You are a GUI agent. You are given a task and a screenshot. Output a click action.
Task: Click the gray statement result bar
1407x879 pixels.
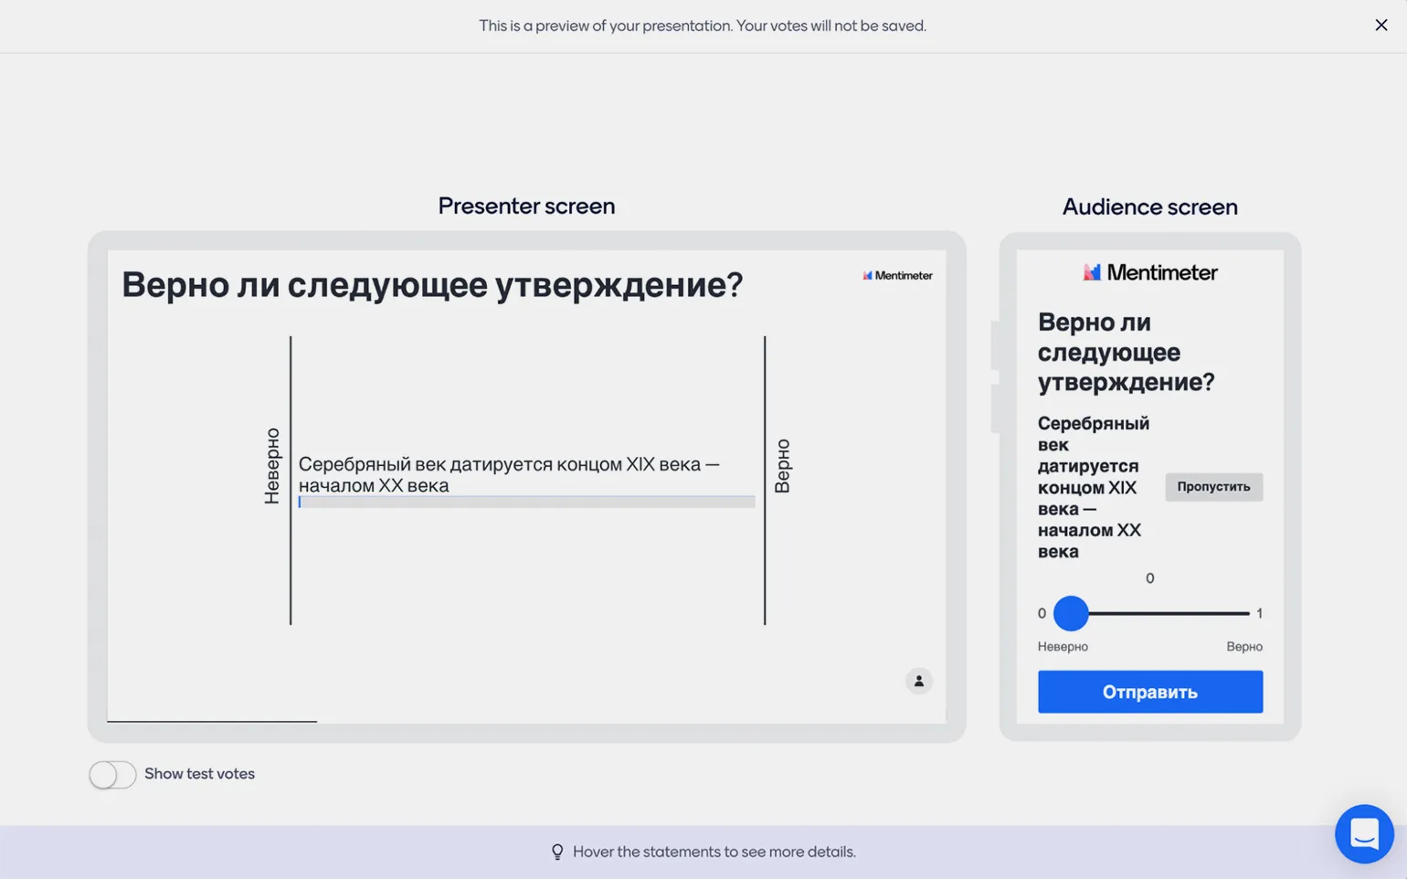pyautogui.click(x=526, y=502)
